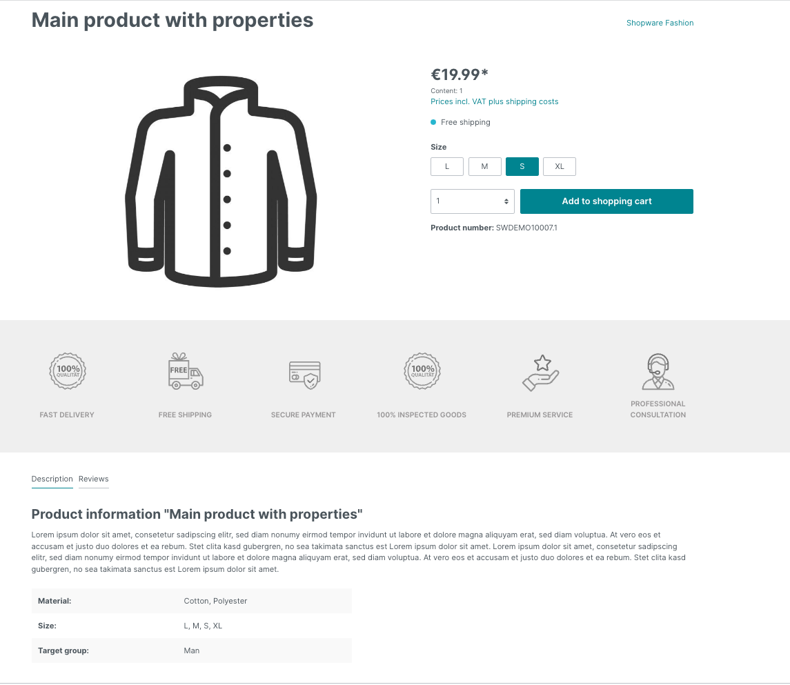Click the blue Free shipping status dot
This screenshot has height=685, width=790.
coord(433,122)
